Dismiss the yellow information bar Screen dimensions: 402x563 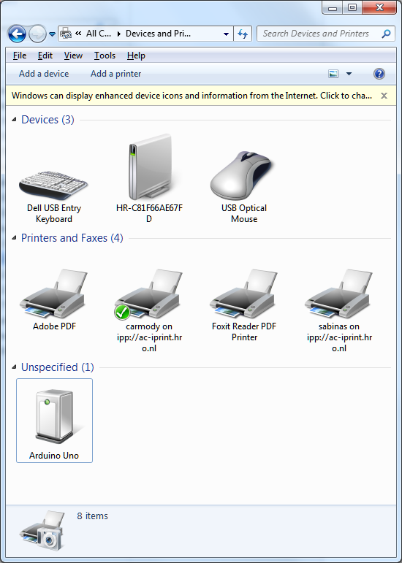pyautogui.click(x=384, y=96)
